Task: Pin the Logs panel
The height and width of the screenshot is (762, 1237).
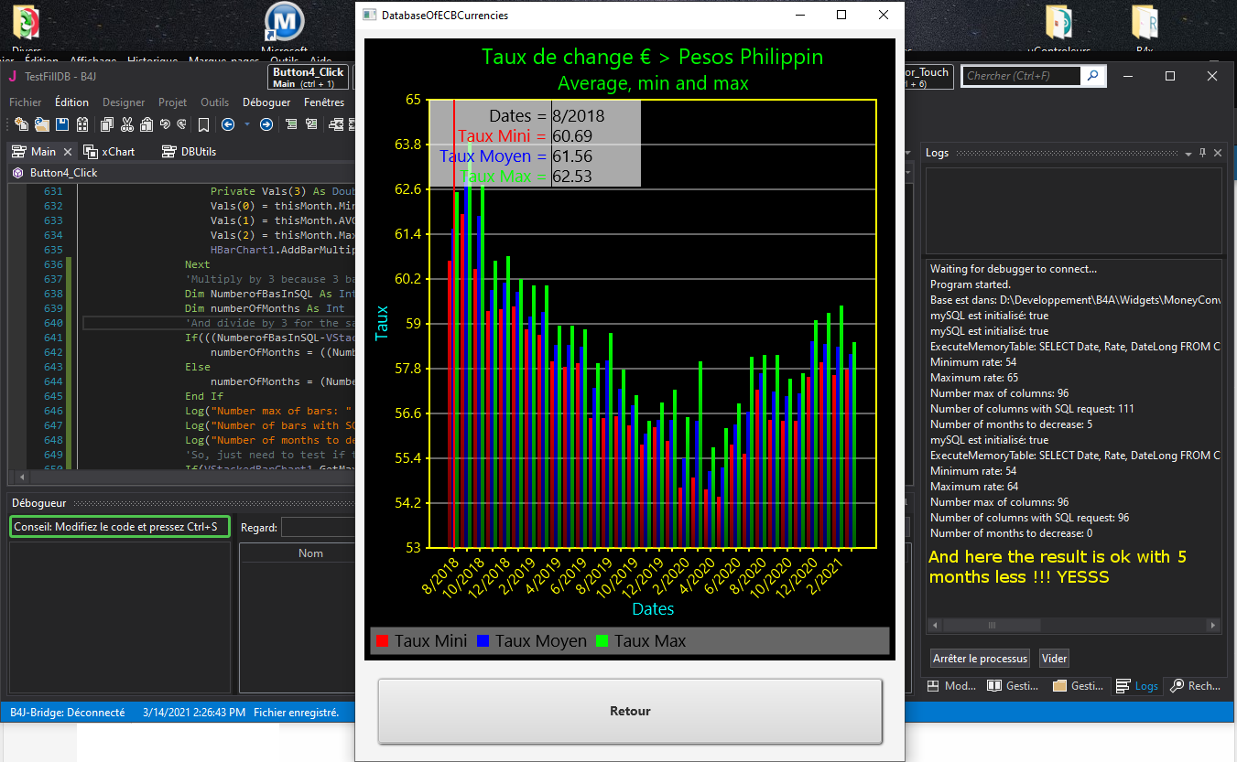Action: point(1203,153)
